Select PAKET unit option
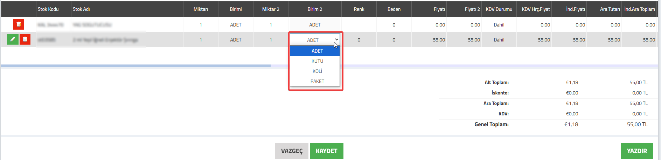661x160 pixels. tap(315, 81)
